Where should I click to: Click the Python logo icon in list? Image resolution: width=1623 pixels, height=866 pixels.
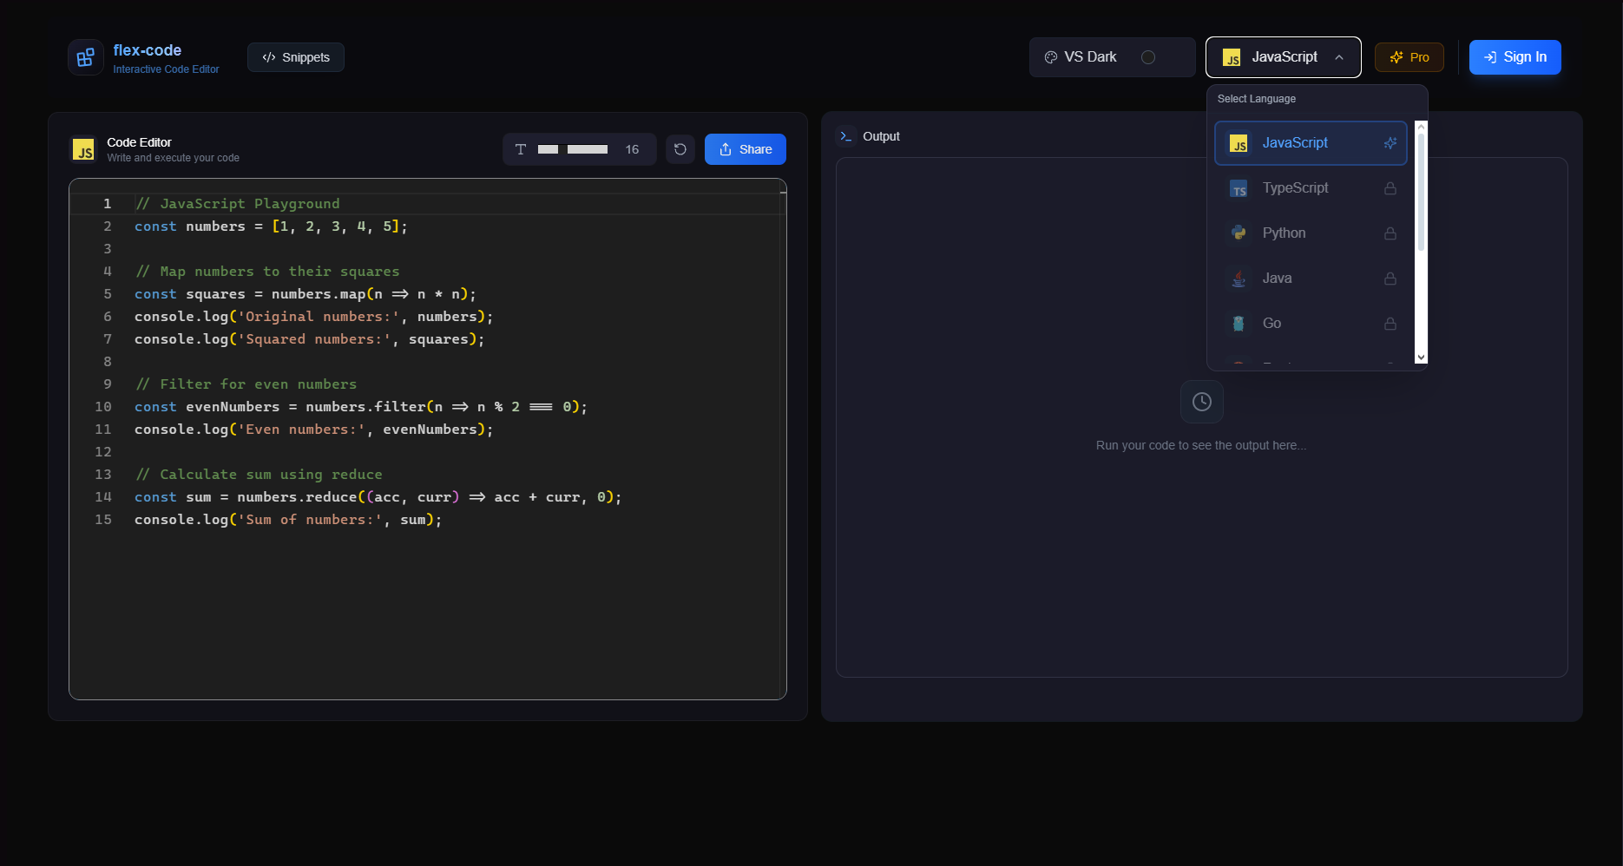point(1239,233)
